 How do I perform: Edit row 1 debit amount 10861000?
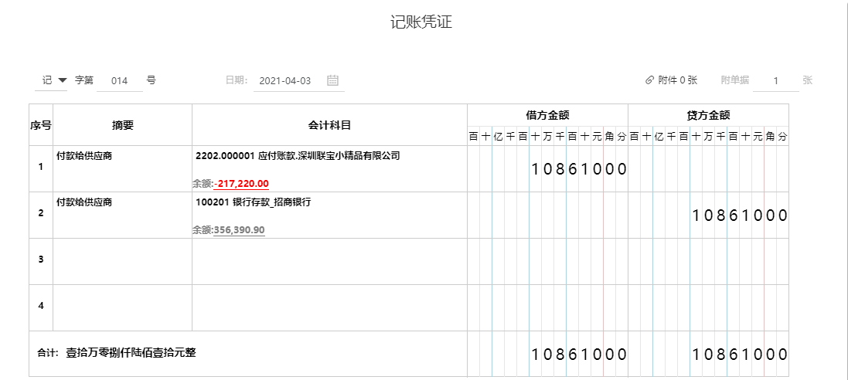tap(578, 169)
